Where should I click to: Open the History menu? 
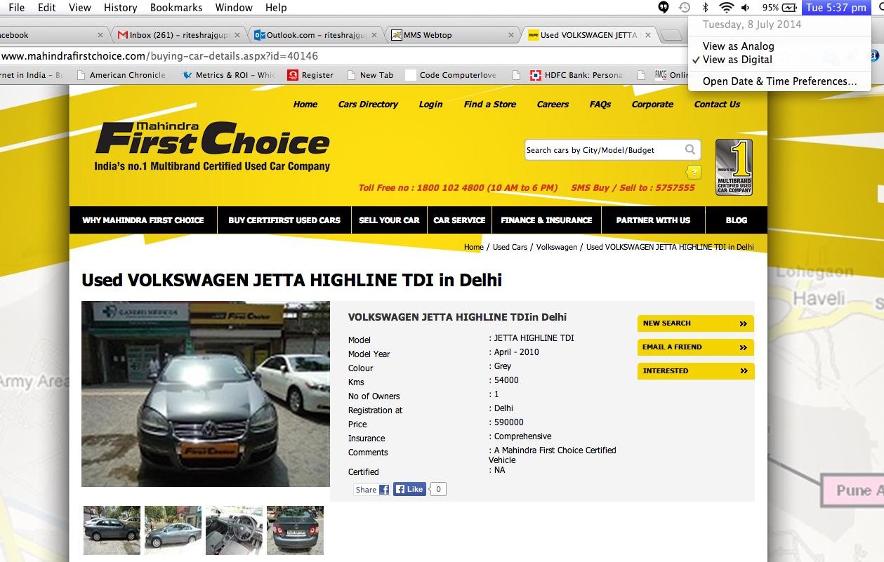[x=120, y=8]
